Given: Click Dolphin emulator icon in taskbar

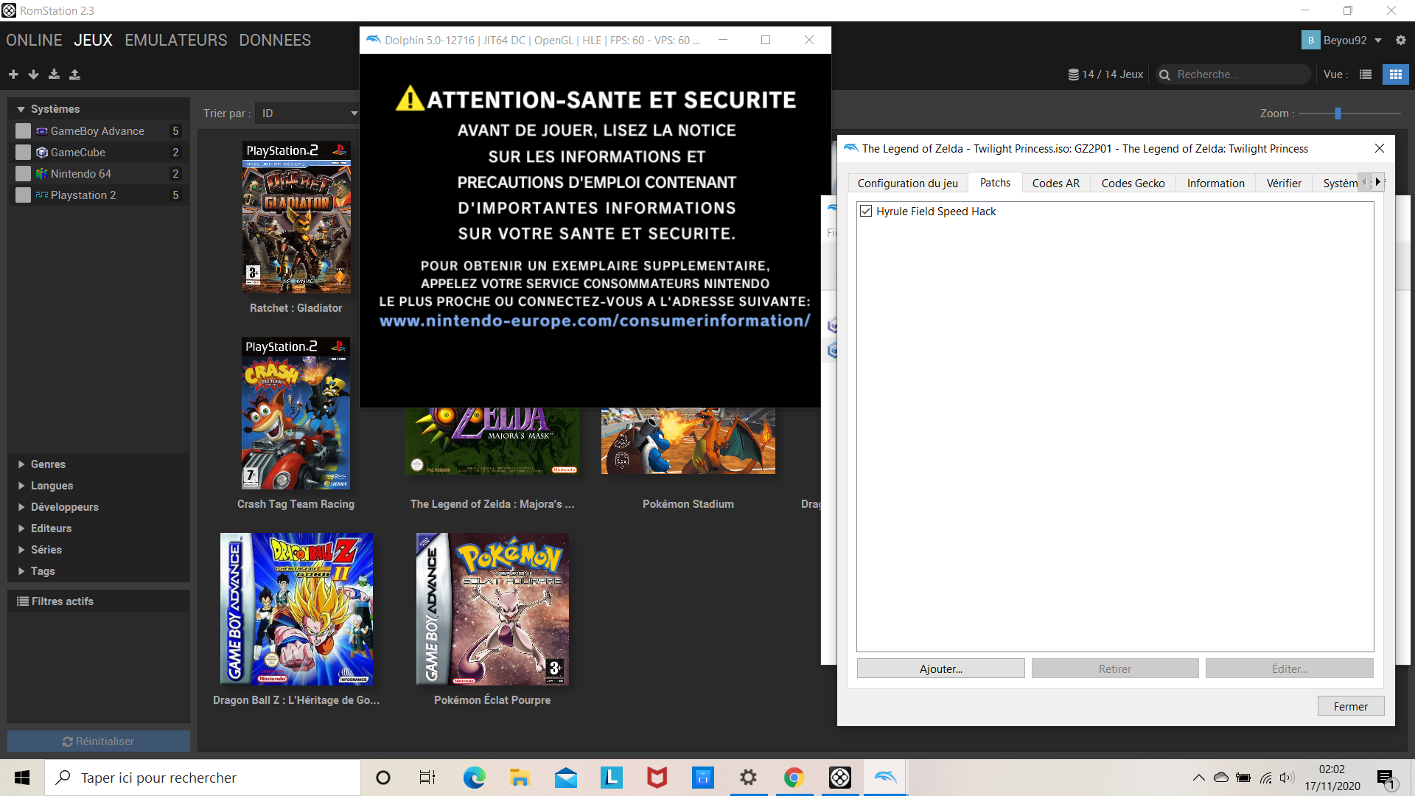Looking at the screenshot, I should 885,778.
